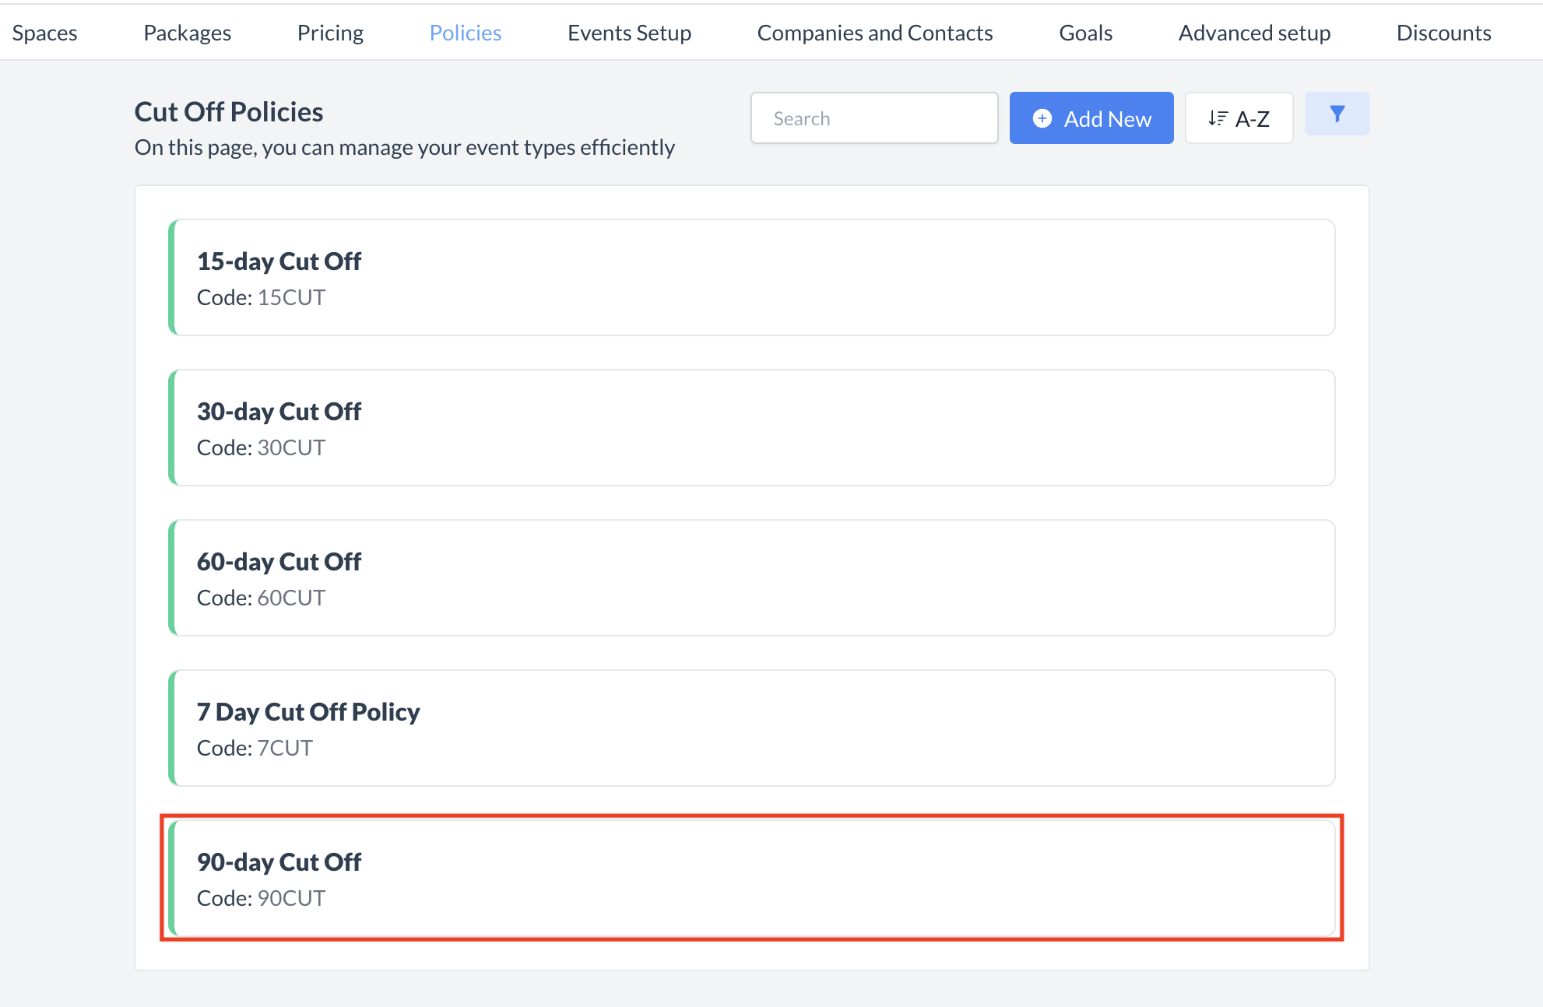Image resolution: width=1543 pixels, height=1007 pixels.
Task: Click the sort arrows icon beside A-Z
Action: point(1218,118)
